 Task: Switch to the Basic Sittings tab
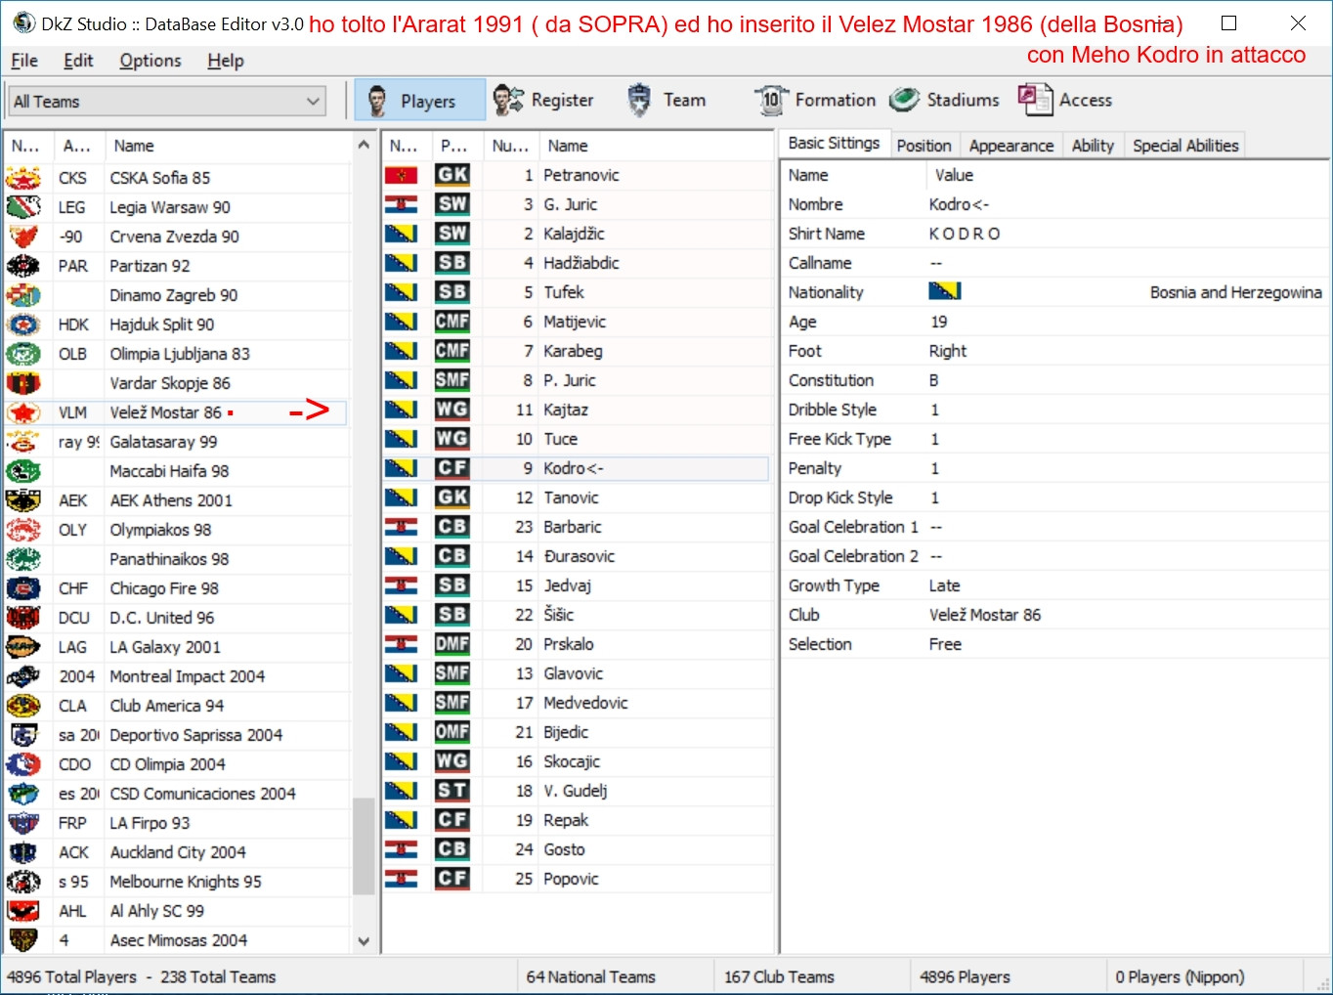click(835, 144)
